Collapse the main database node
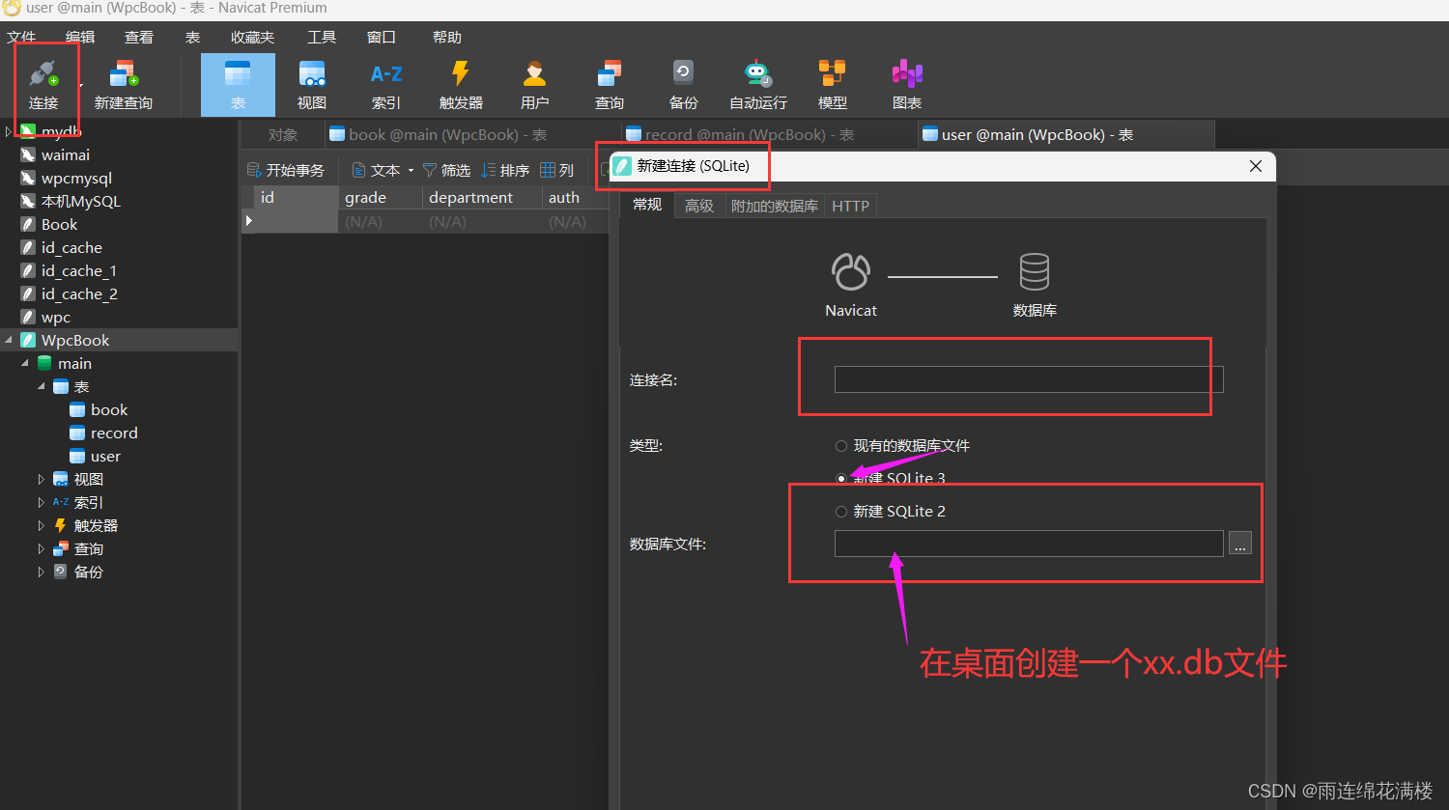 [24, 363]
